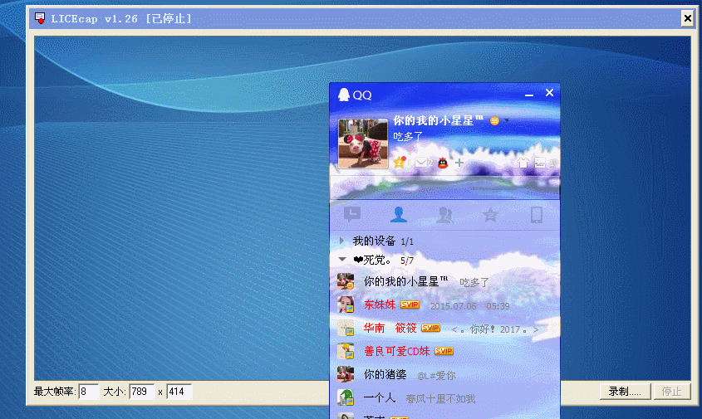This screenshot has width=702, height=419.
Task: Open Qzone star icon in QQ header
Action: click(x=400, y=162)
